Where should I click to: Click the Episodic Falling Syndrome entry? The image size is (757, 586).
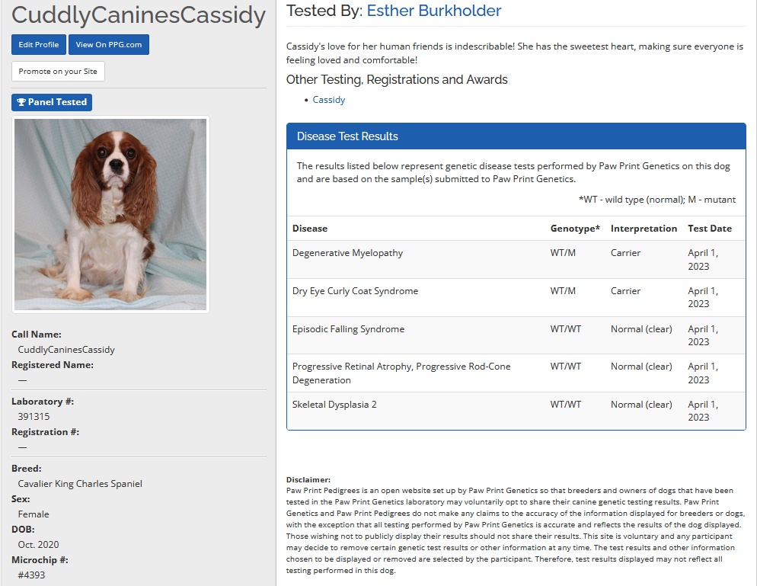click(348, 329)
